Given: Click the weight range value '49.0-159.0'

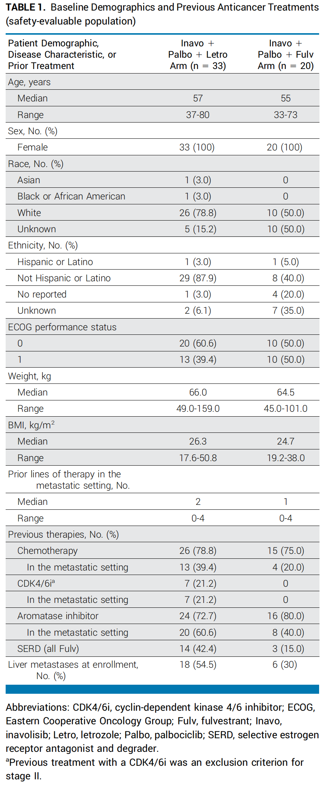Looking at the screenshot, I should coord(198,409).
